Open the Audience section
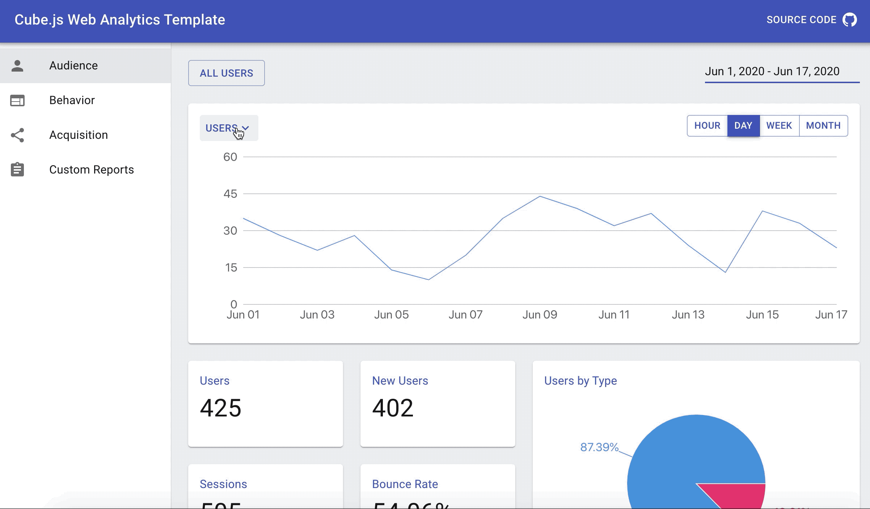The width and height of the screenshot is (870, 509). coord(85,65)
